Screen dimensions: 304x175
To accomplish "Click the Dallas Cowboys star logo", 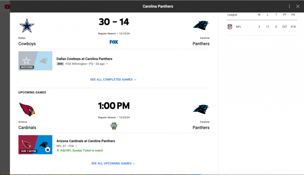I will [27, 26].
